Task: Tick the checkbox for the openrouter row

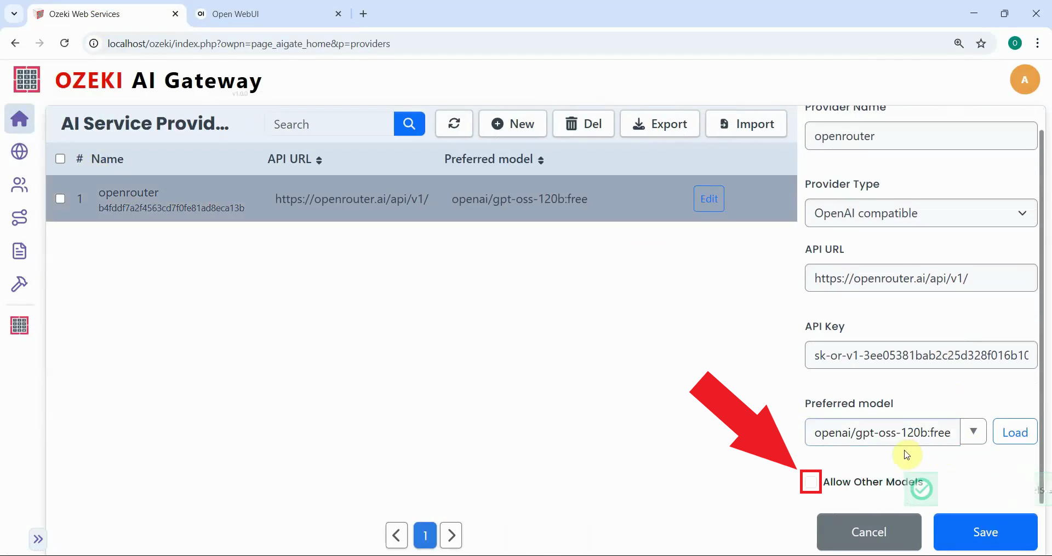Action: click(60, 199)
